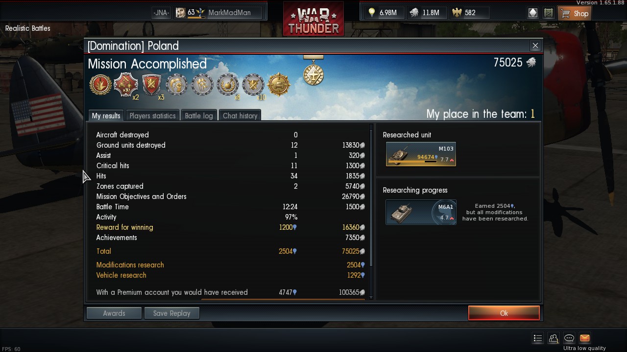Image resolution: width=627 pixels, height=352 pixels.
Task: Click the results list vertical scrollbar
Action: pyautogui.click(x=371, y=196)
